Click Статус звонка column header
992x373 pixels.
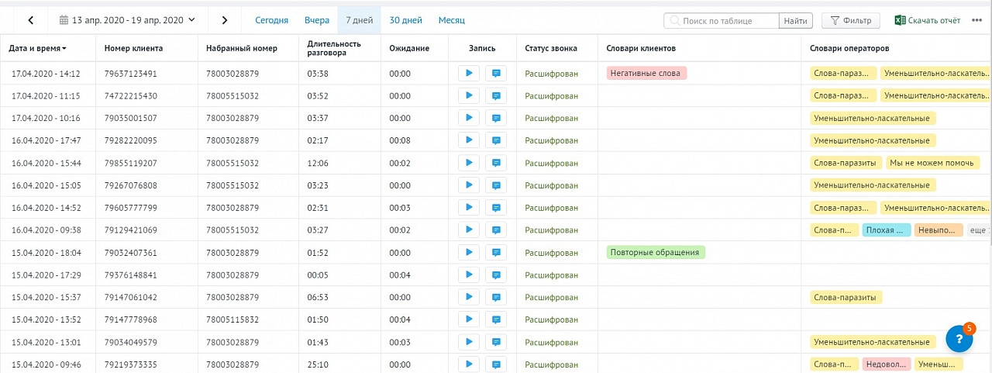point(551,48)
